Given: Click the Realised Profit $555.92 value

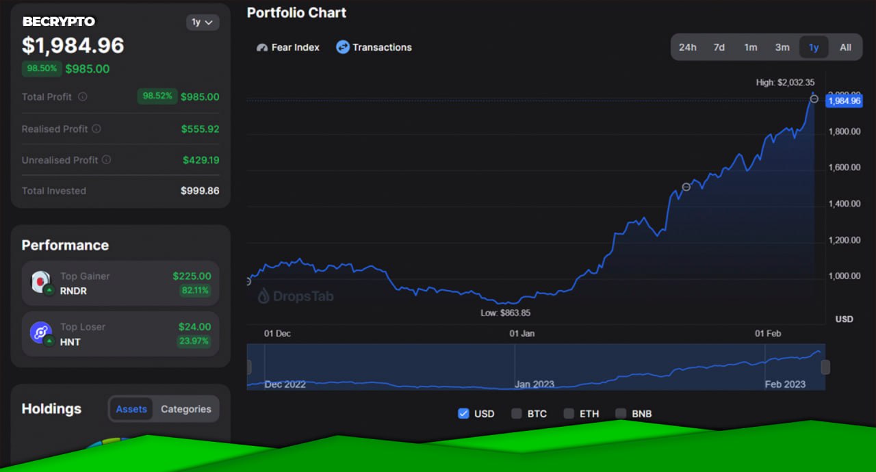Looking at the screenshot, I should pyautogui.click(x=201, y=129).
